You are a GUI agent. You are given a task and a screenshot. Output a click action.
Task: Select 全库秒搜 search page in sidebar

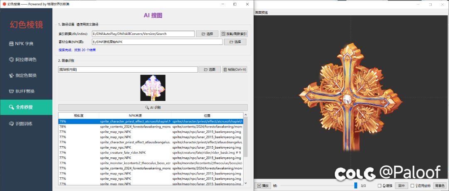[27, 107]
